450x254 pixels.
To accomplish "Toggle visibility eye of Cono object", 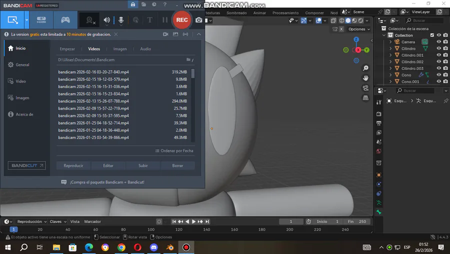I will click(x=439, y=75).
